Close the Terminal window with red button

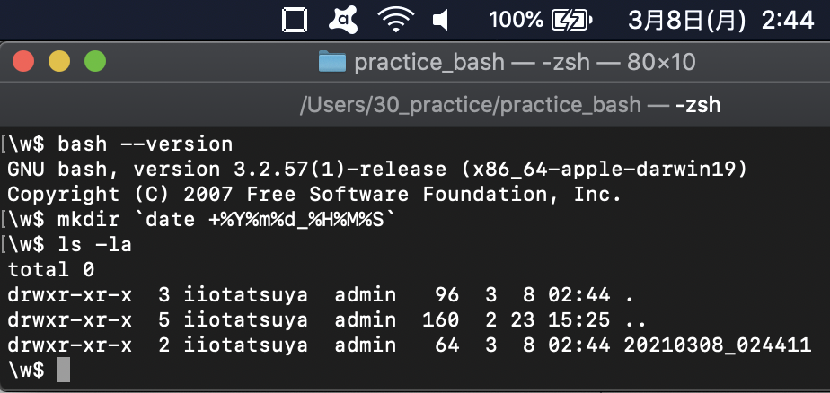pos(22,62)
